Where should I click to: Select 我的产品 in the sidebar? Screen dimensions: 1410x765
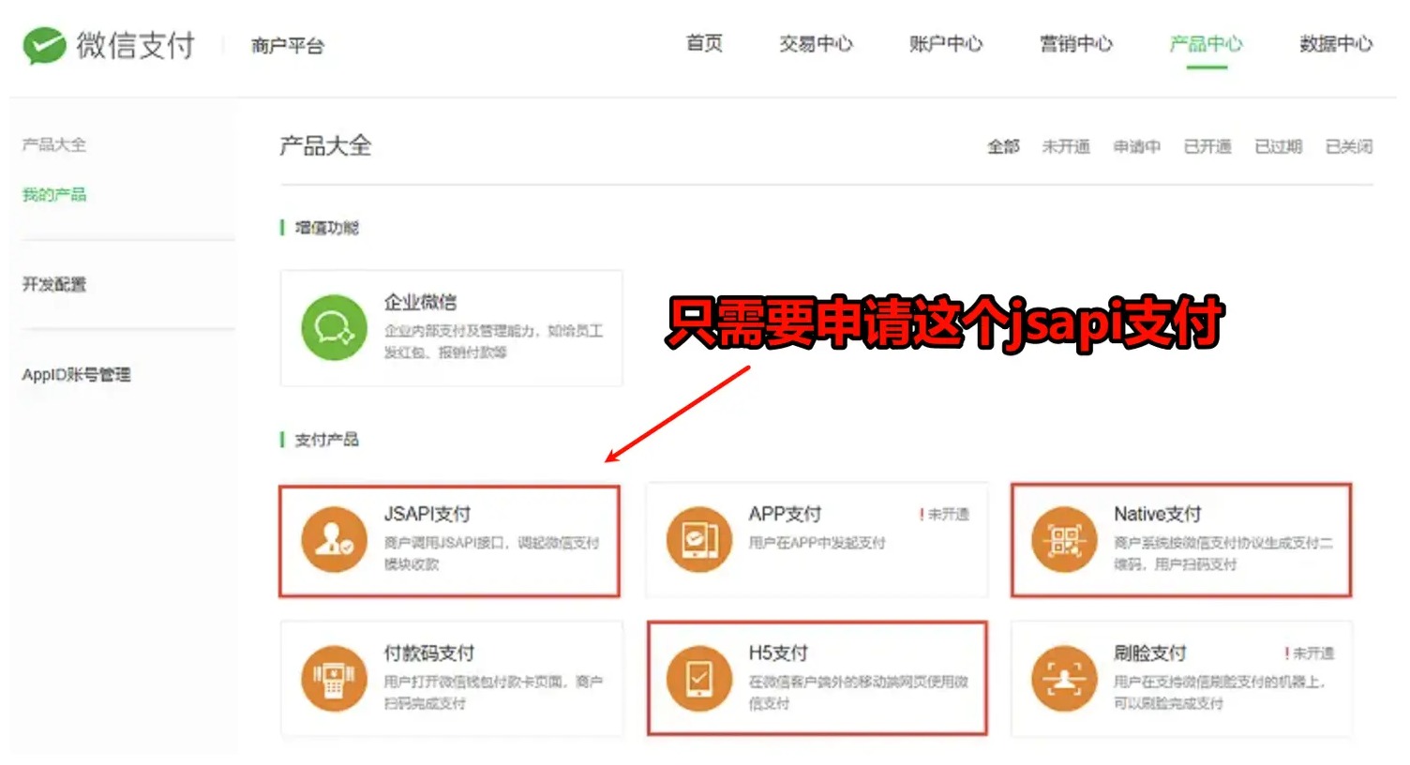click(54, 194)
